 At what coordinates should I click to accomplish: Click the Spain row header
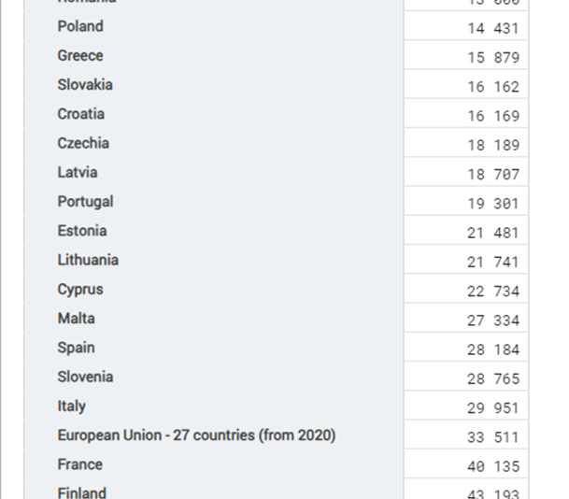pos(76,348)
